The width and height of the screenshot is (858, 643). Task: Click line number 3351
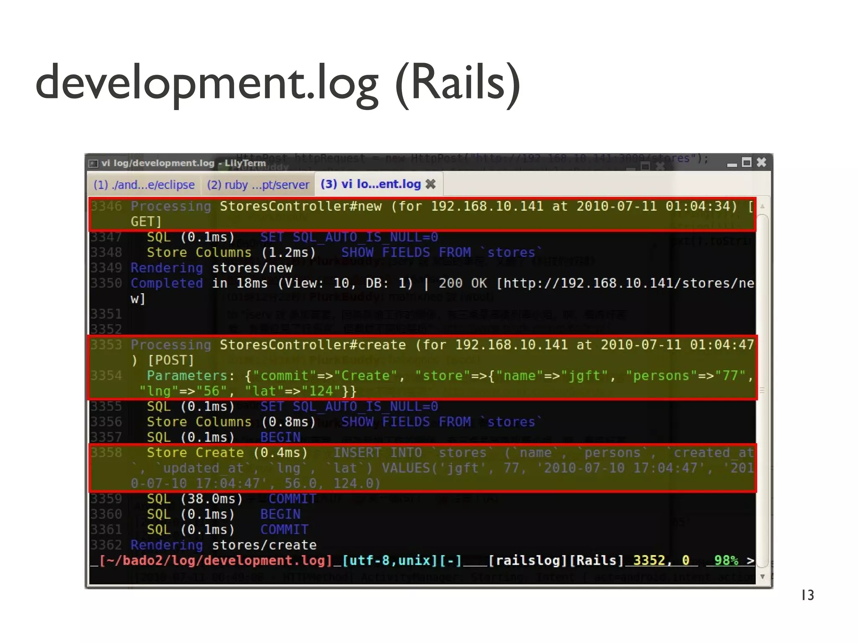click(x=106, y=314)
